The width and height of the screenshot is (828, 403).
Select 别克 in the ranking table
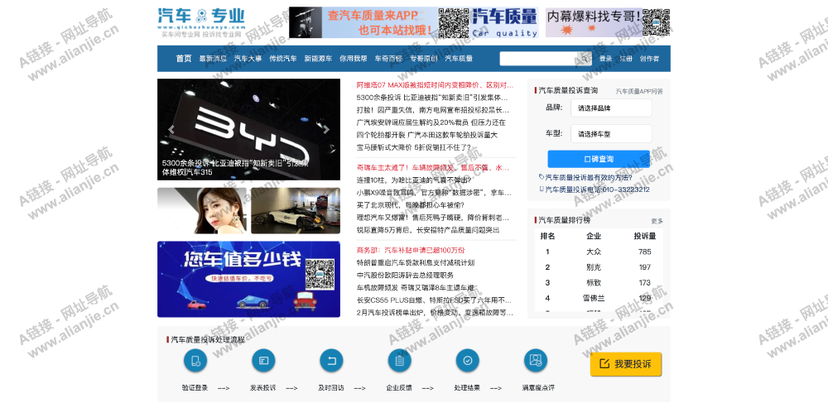pos(594,267)
